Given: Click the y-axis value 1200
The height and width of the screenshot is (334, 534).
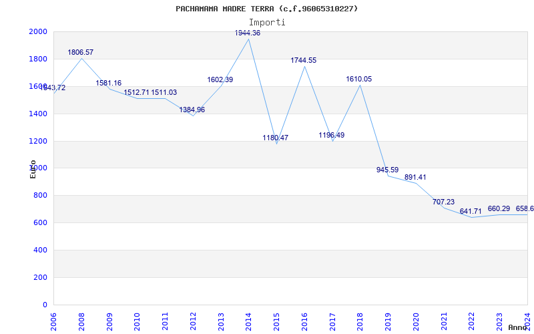Looking at the screenshot, I should (38, 141).
